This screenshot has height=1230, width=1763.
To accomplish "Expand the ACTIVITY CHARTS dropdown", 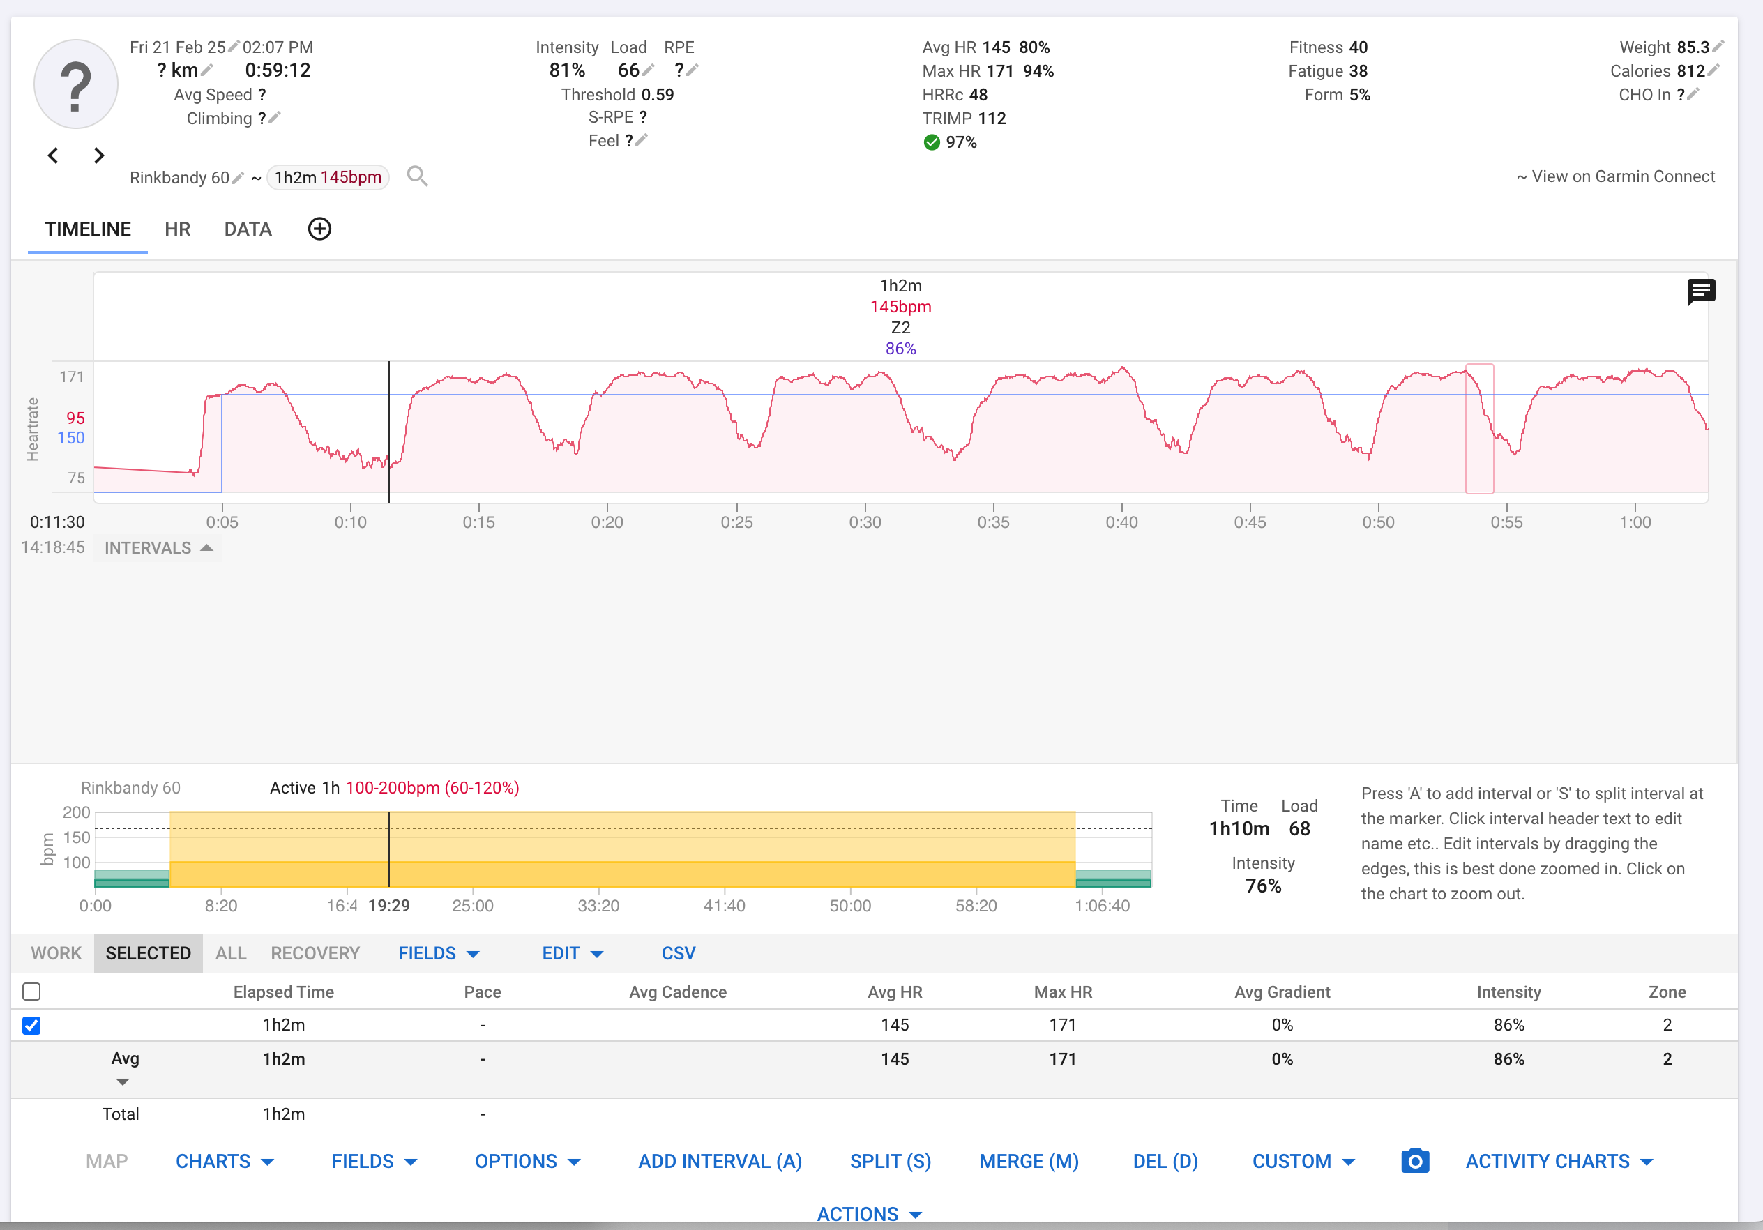I will tap(1559, 1161).
